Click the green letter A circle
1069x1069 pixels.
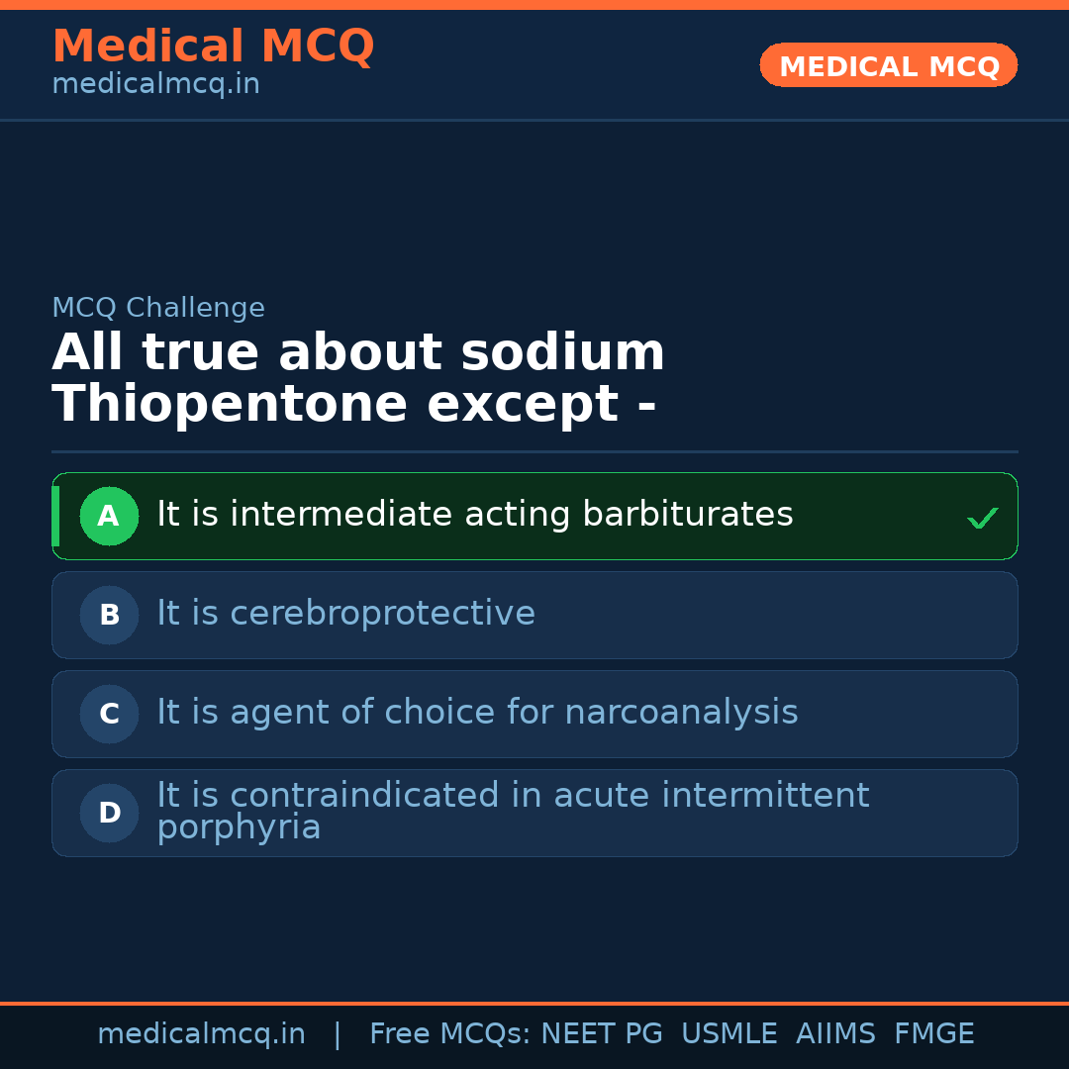tap(109, 516)
